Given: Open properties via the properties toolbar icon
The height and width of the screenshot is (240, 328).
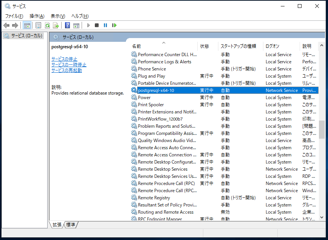Looking at the screenshot, I should (38, 25).
